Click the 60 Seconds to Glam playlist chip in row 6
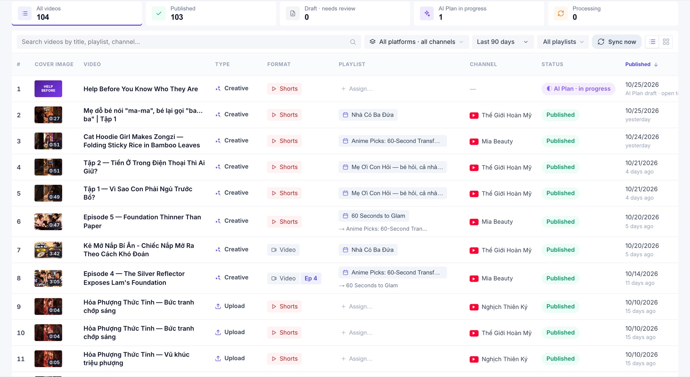Image resolution: width=690 pixels, height=377 pixels. [374, 216]
